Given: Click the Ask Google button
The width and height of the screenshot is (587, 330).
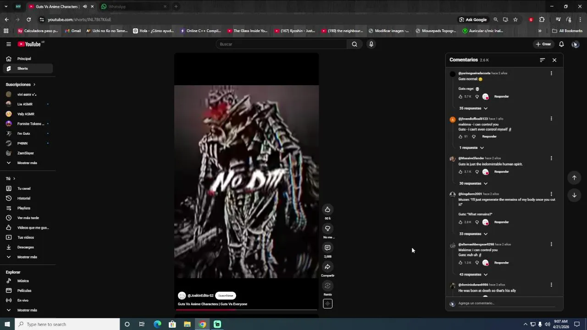Looking at the screenshot, I should point(473,20).
